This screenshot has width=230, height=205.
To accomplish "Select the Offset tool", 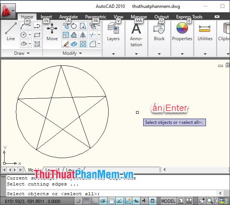I will click(74, 35).
